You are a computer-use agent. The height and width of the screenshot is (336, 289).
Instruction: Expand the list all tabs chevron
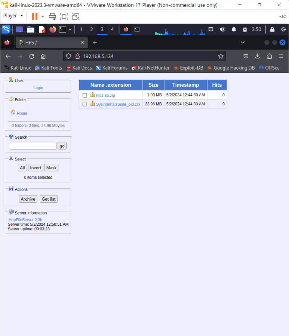[243, 43]
